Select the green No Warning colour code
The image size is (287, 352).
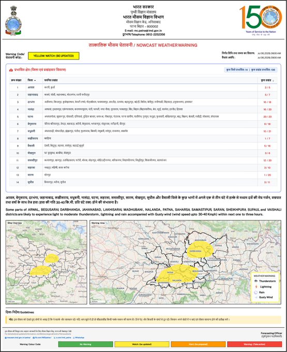[85, 344]
